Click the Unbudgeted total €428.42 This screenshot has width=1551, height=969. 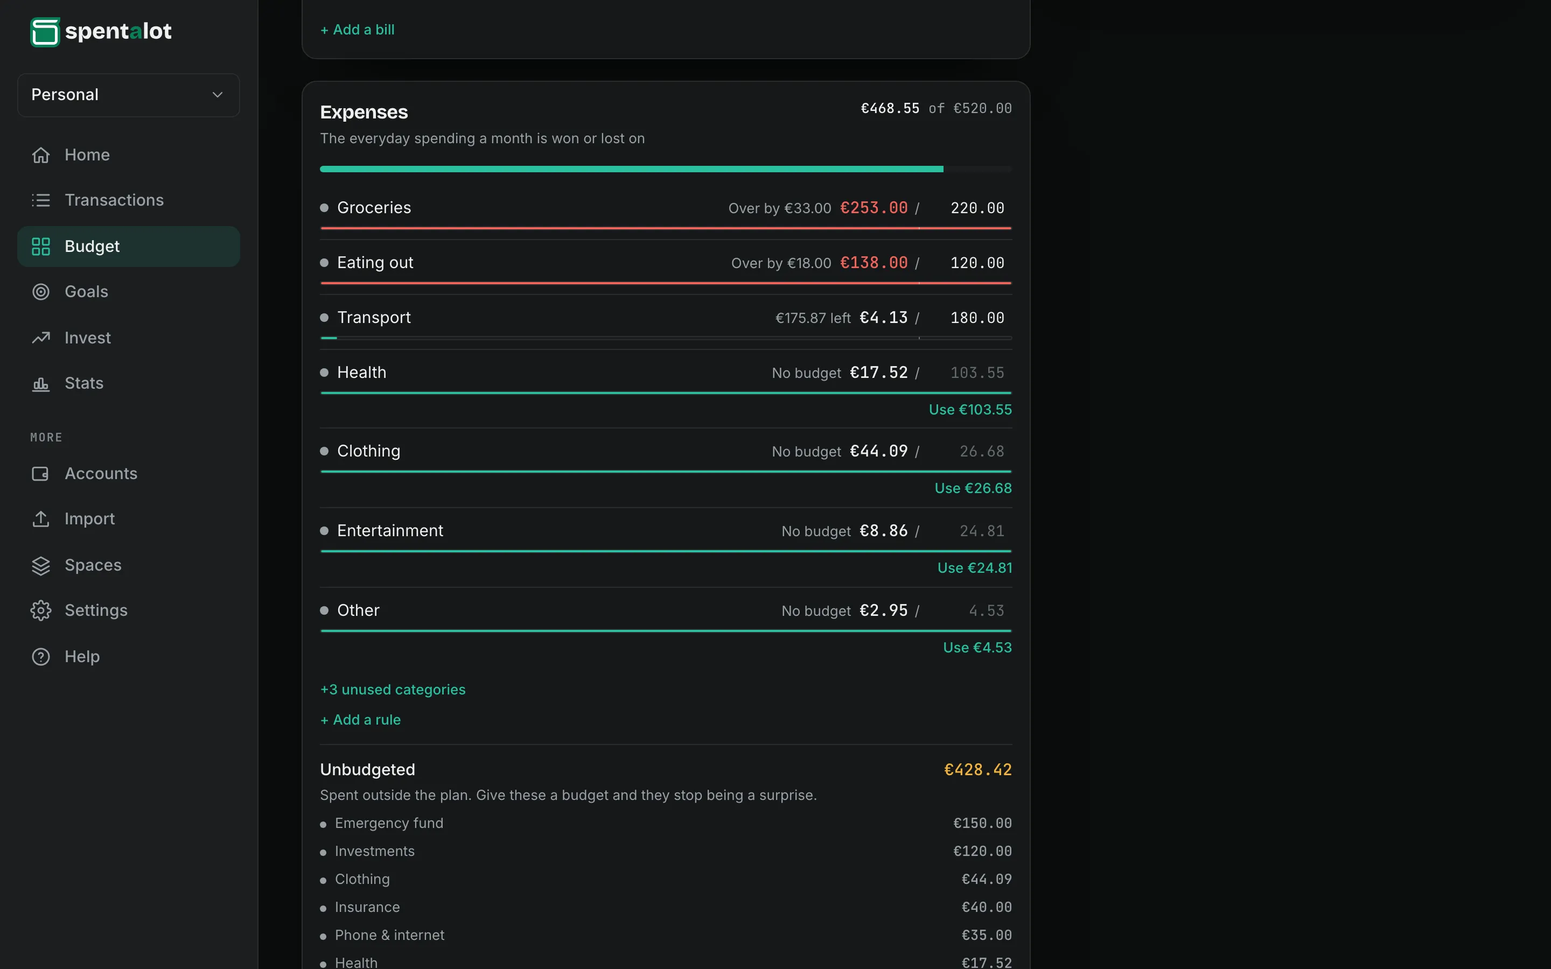click(978, 770)
